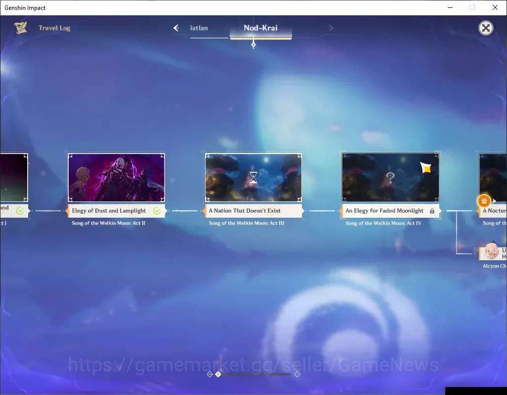Click right end of timeline scroll bar
The width and height of the screenshot is (507, 395).
[x=297, y=374]
